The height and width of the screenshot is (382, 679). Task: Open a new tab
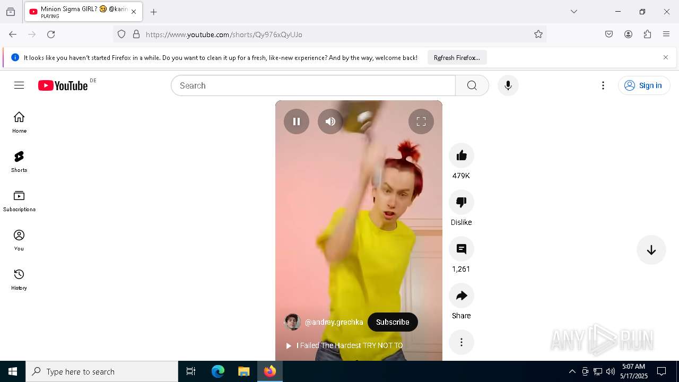click(154, 12)
